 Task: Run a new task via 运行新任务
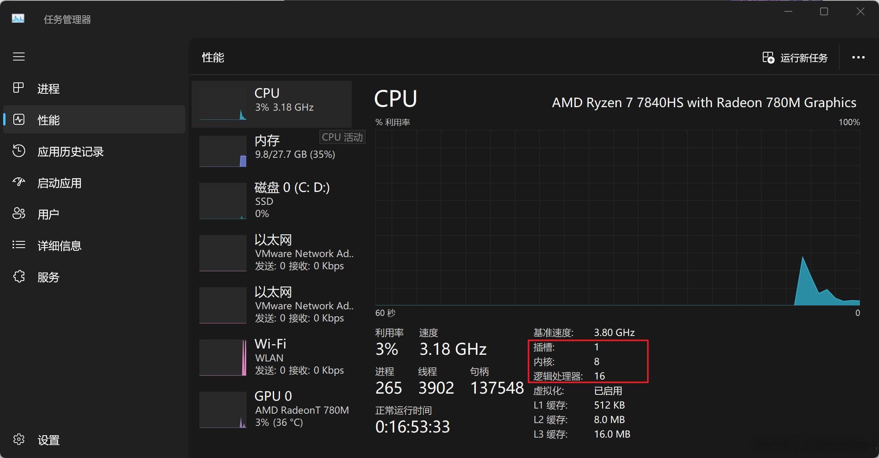(x=795, y=58)
